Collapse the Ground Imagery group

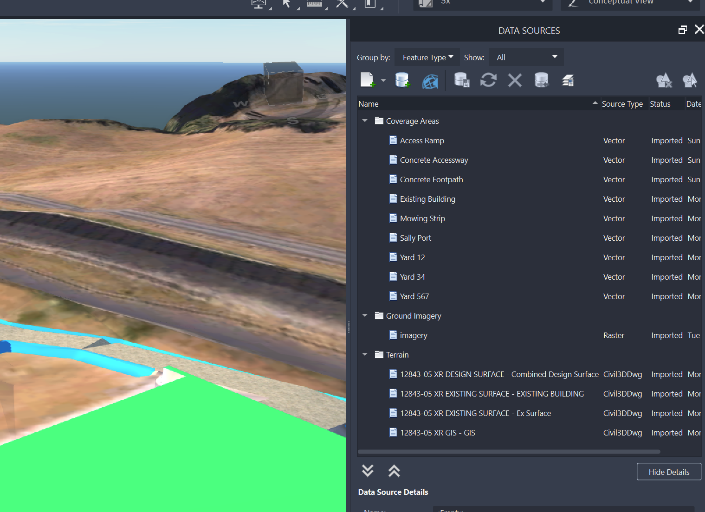[365, 315]
